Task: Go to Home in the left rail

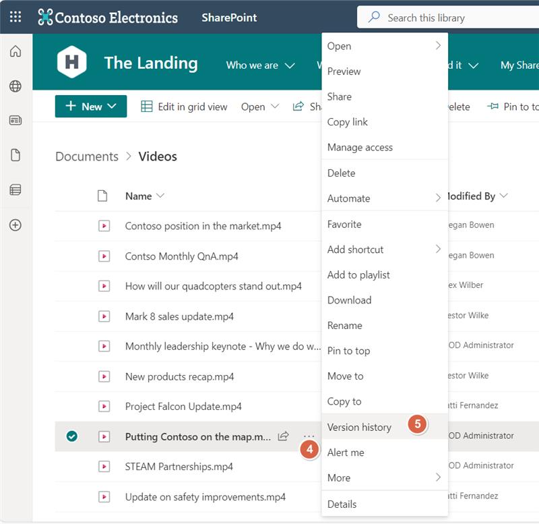Action: click(15, 51)
